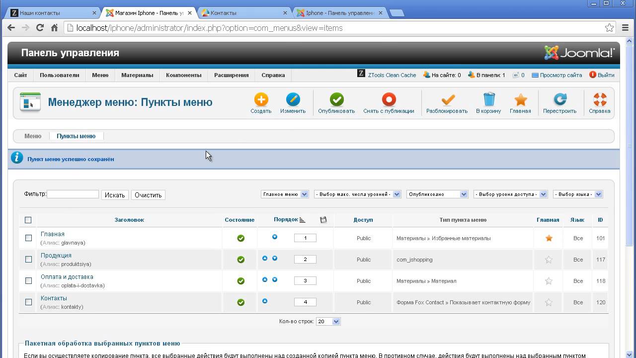Open the Сайт menu
The height and width of the screenshot is (358, 636).
21,75
